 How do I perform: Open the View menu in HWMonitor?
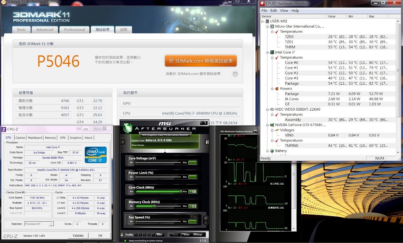(x=284, y=11)
